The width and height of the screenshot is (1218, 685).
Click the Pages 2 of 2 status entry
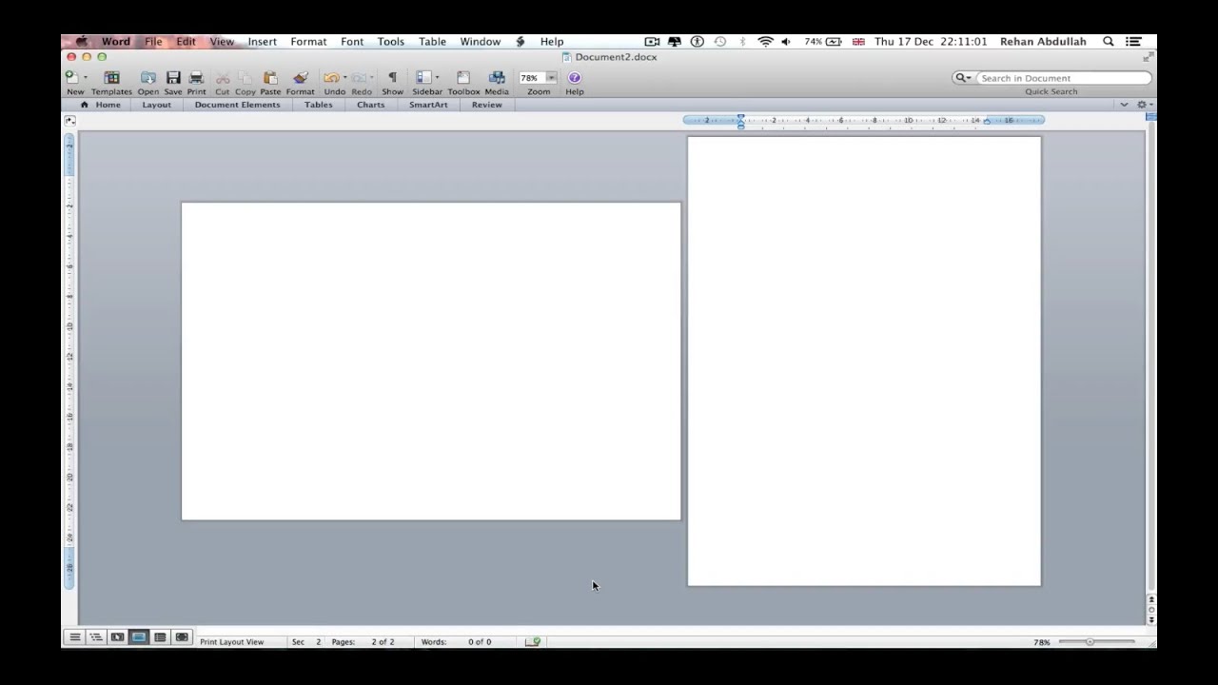click(x=363, y=642)
